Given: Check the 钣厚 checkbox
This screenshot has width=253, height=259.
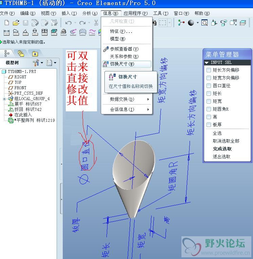Looking at the screenshot, I should tap(209, 125).
